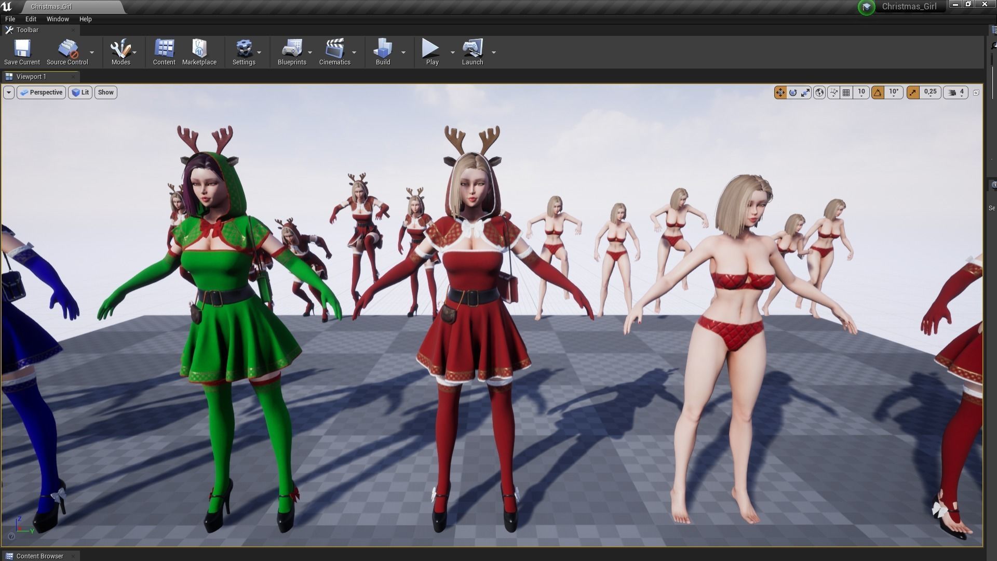Select the Content Browser tab

39,556
